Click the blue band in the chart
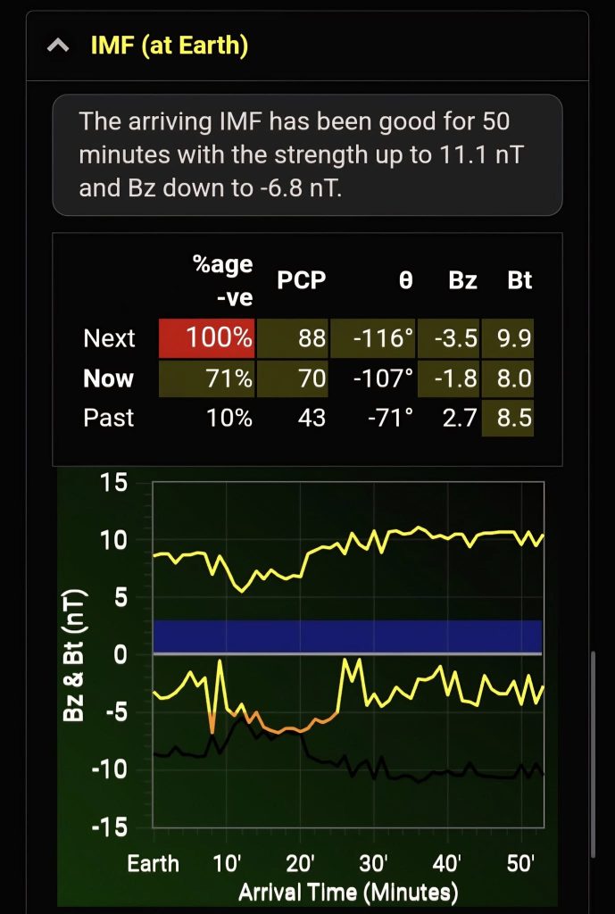Screen dimensions: 615x914 (348, 636)
